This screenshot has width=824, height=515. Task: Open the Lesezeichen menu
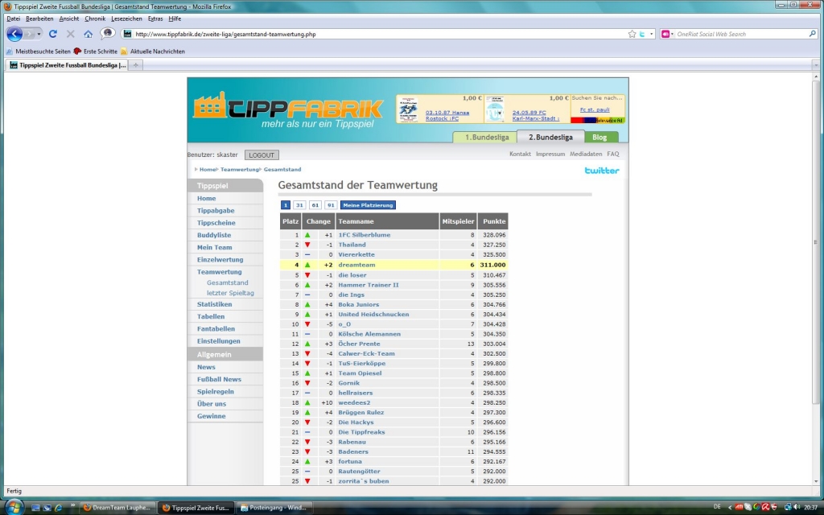[126, 19]
